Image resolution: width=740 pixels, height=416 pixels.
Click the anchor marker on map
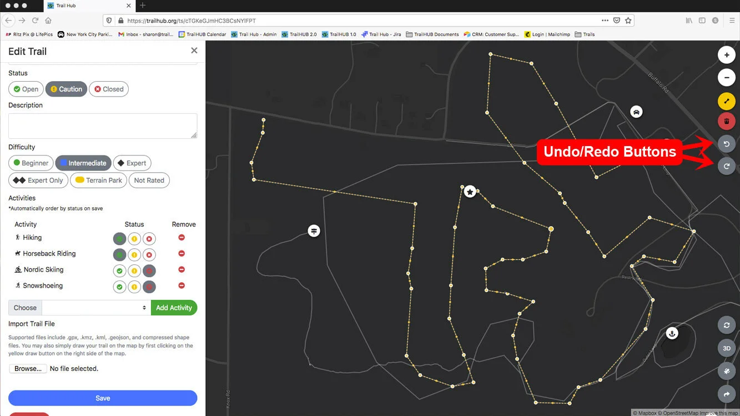672,333
